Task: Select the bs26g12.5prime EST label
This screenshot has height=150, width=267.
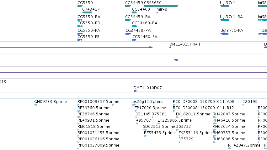Action: click(148, 102)
